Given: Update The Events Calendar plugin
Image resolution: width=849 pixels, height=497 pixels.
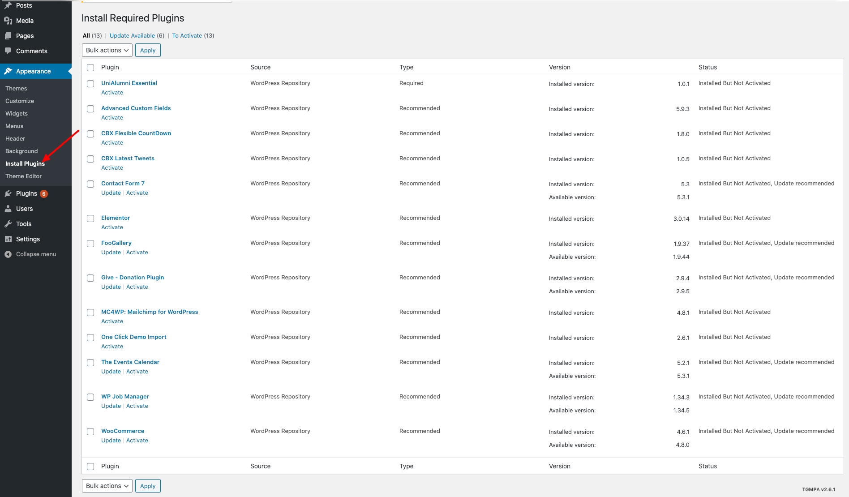Looking at the screenshot, I should [111, 372].
